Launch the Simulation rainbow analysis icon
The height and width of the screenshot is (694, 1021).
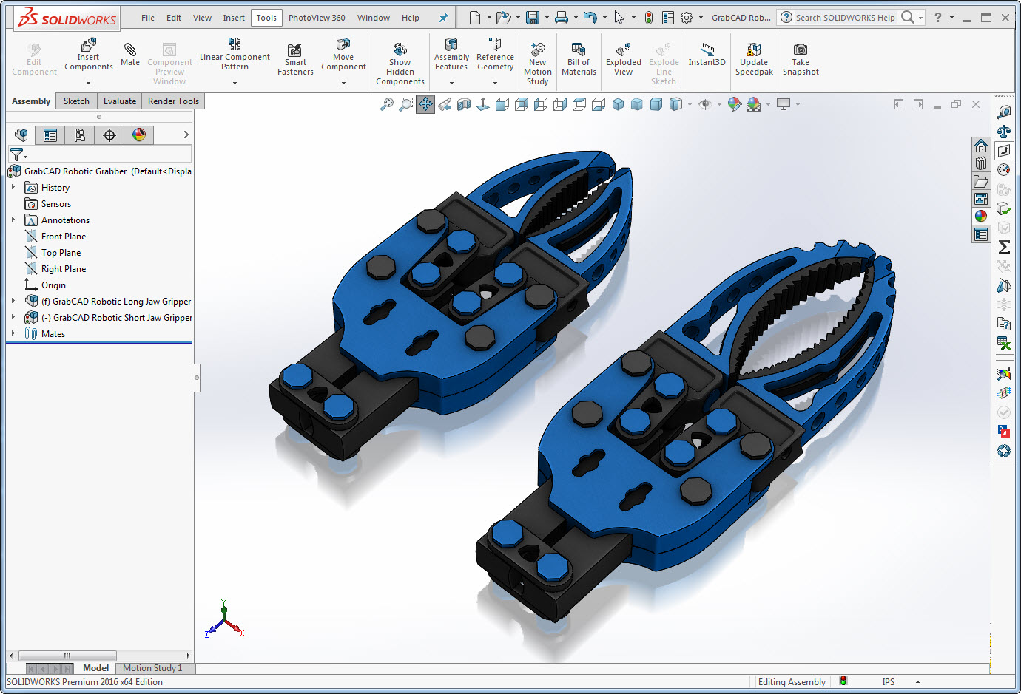coord(1004,374)
